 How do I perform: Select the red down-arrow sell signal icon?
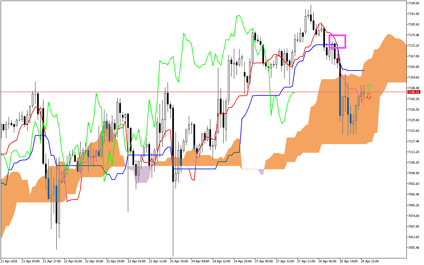[x=369, y=96]
